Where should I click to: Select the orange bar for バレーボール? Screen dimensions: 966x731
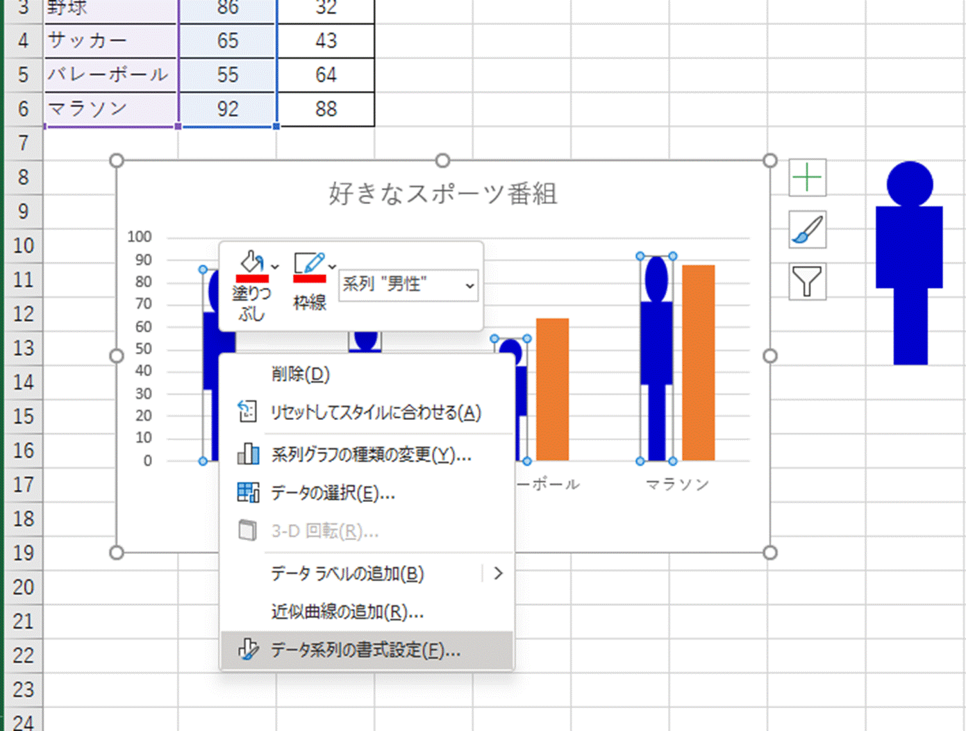(x=552, y=389)
